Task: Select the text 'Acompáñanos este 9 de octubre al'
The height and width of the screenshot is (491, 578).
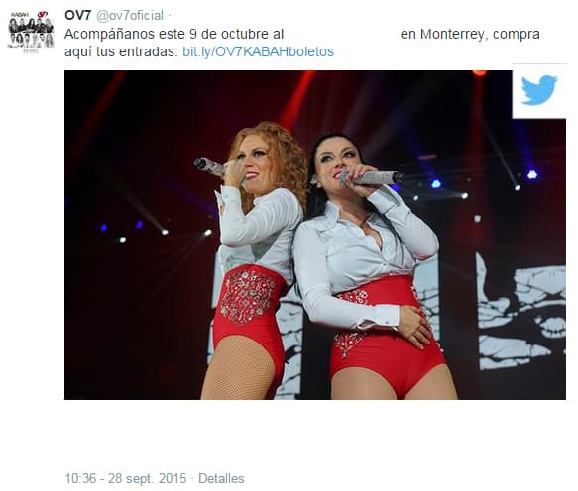Action: [x=173, y=34]
